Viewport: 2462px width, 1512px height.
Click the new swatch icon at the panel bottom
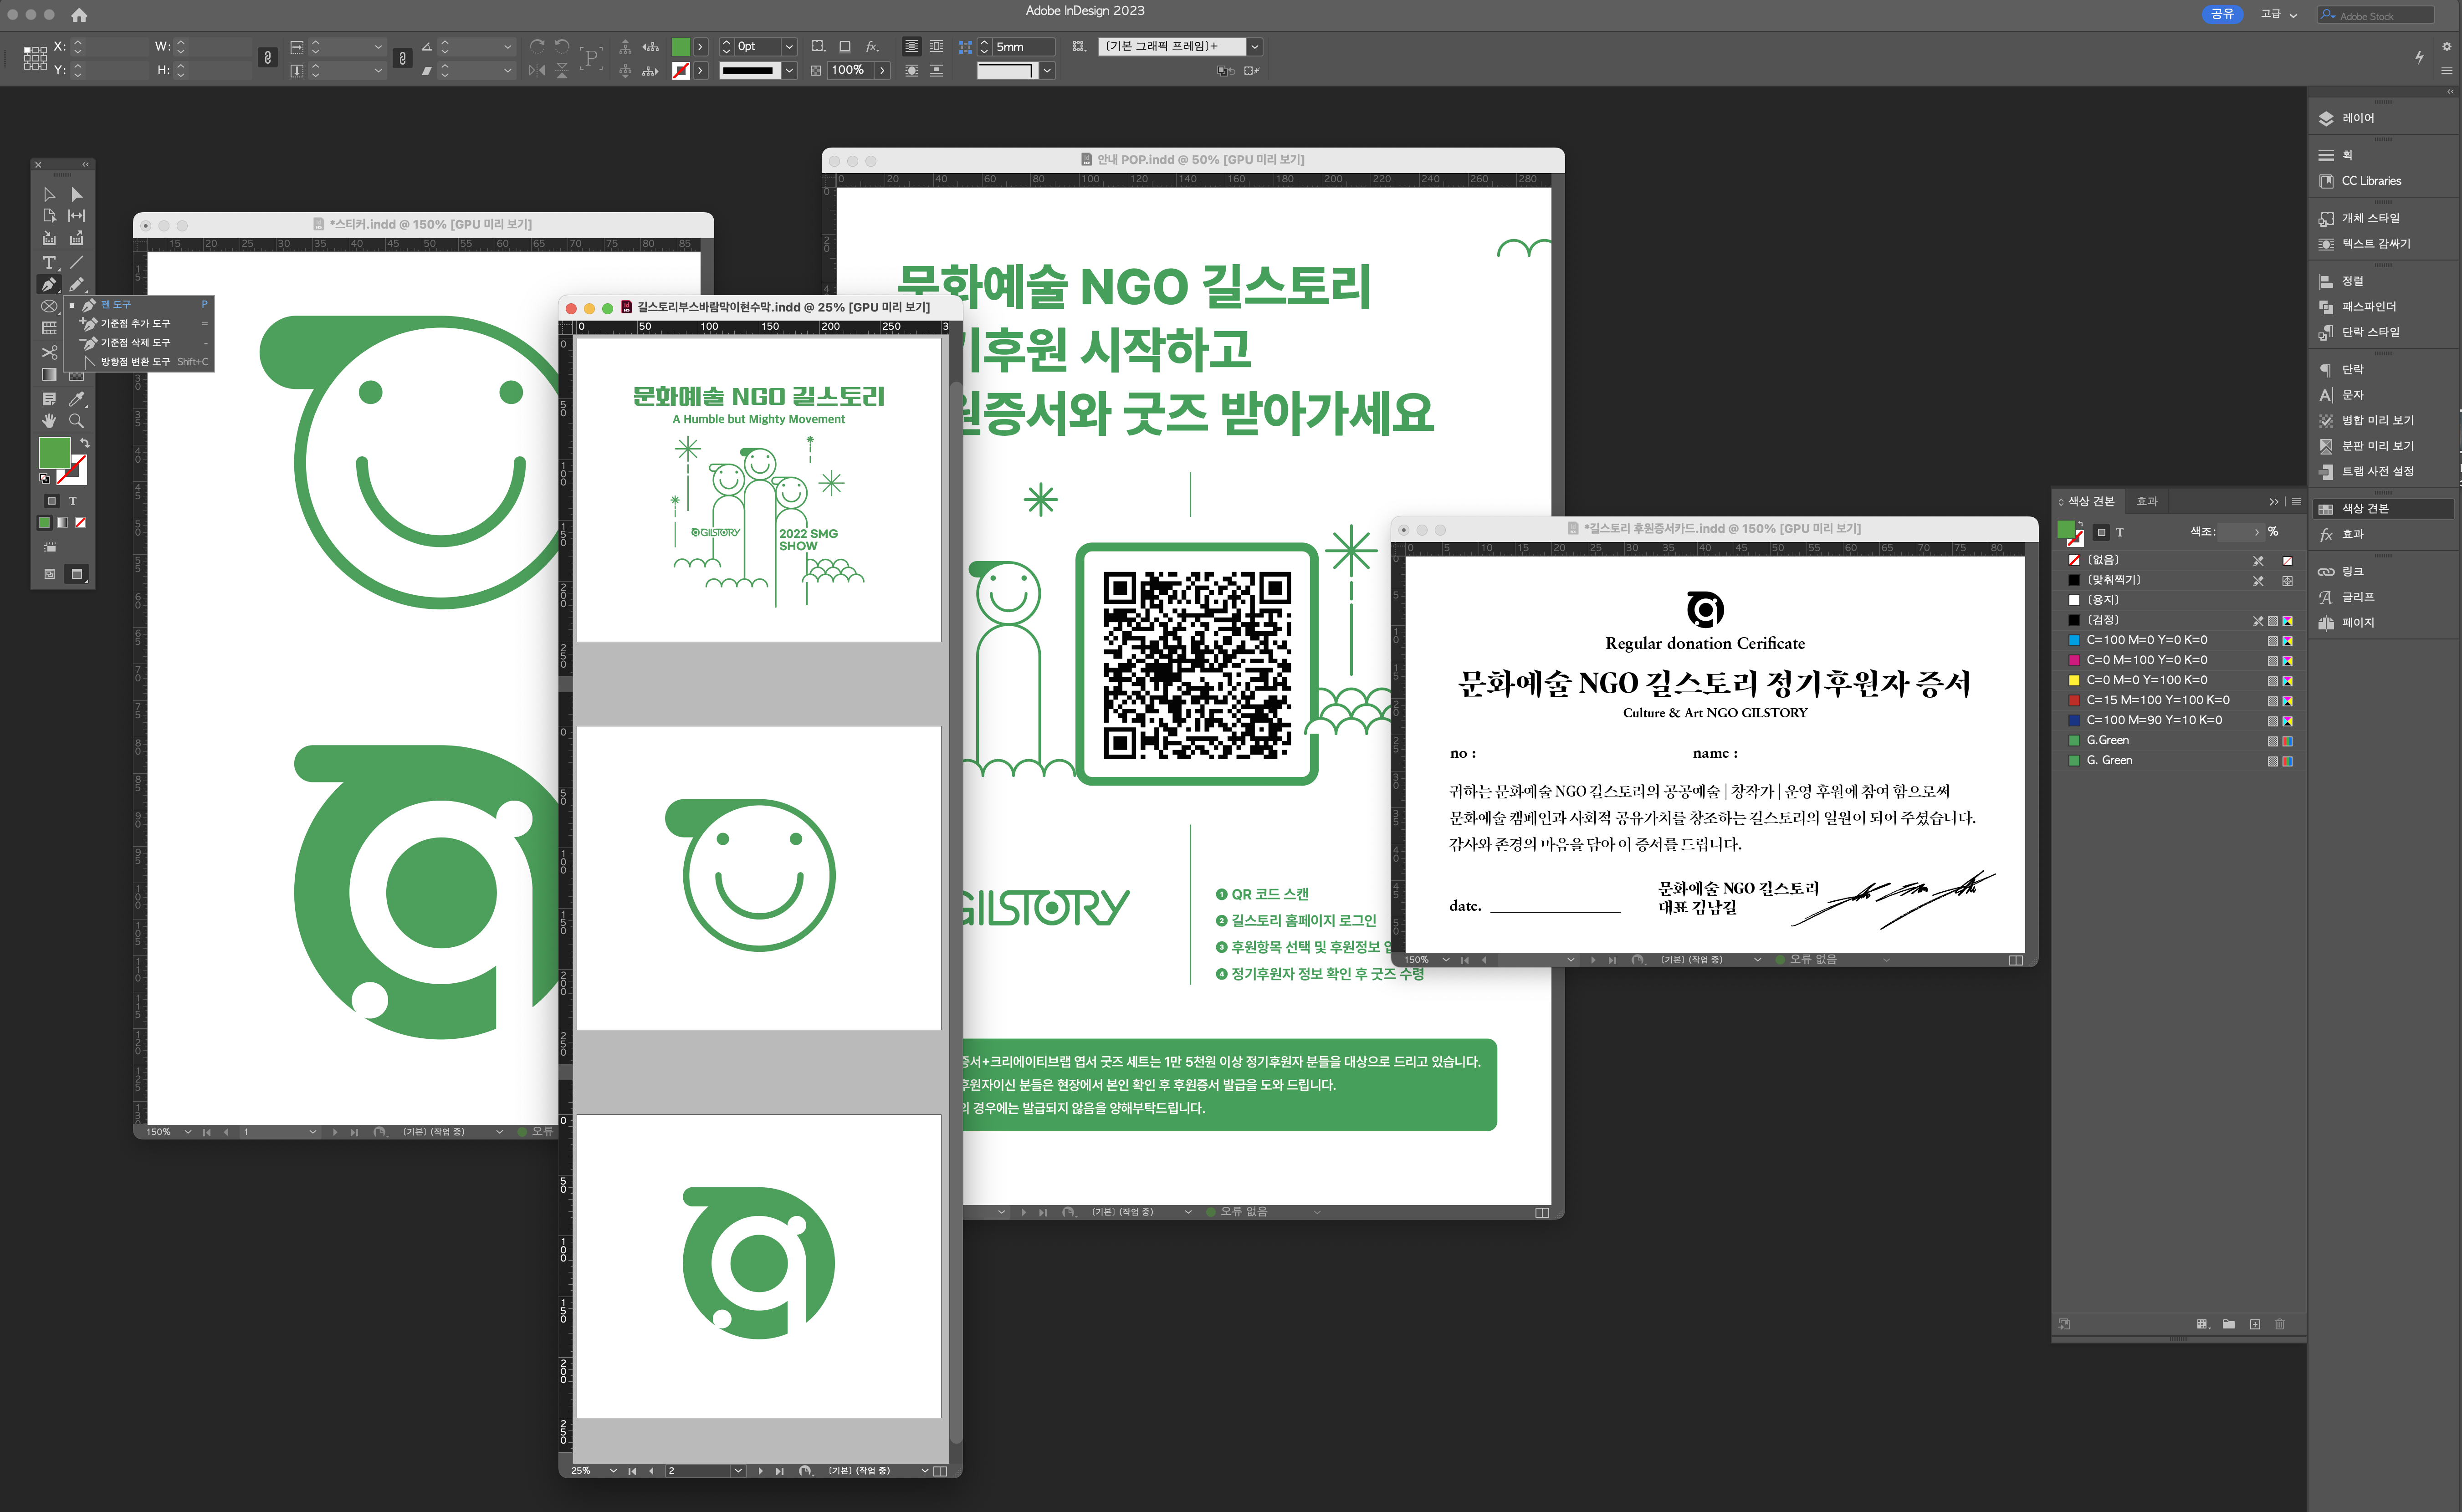tap(2255, 1324)
